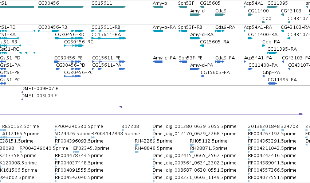The height and width of the screenshot is (183, 310).
Task: Click EST RE50162.5prime
Action: click(20, 126)
